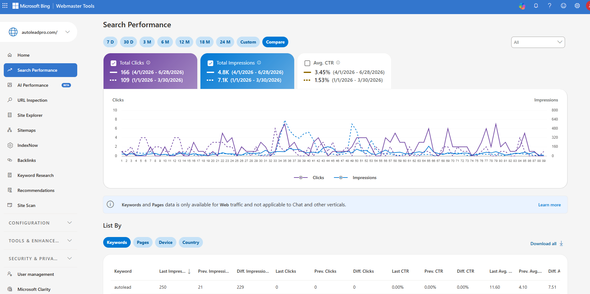
Task: Open the feedback smiley icon
Action: pyautogui.click(x=563, y=6)
